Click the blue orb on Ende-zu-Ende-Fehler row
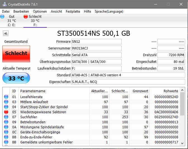The image size is (188, 149). [x=6, y=137]
